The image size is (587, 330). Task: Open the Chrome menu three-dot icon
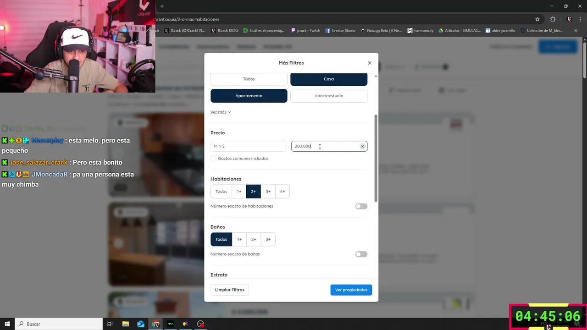[x=580, y=19]
